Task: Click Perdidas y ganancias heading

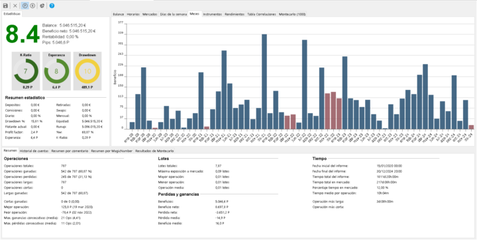Action: tap(178, 194)
